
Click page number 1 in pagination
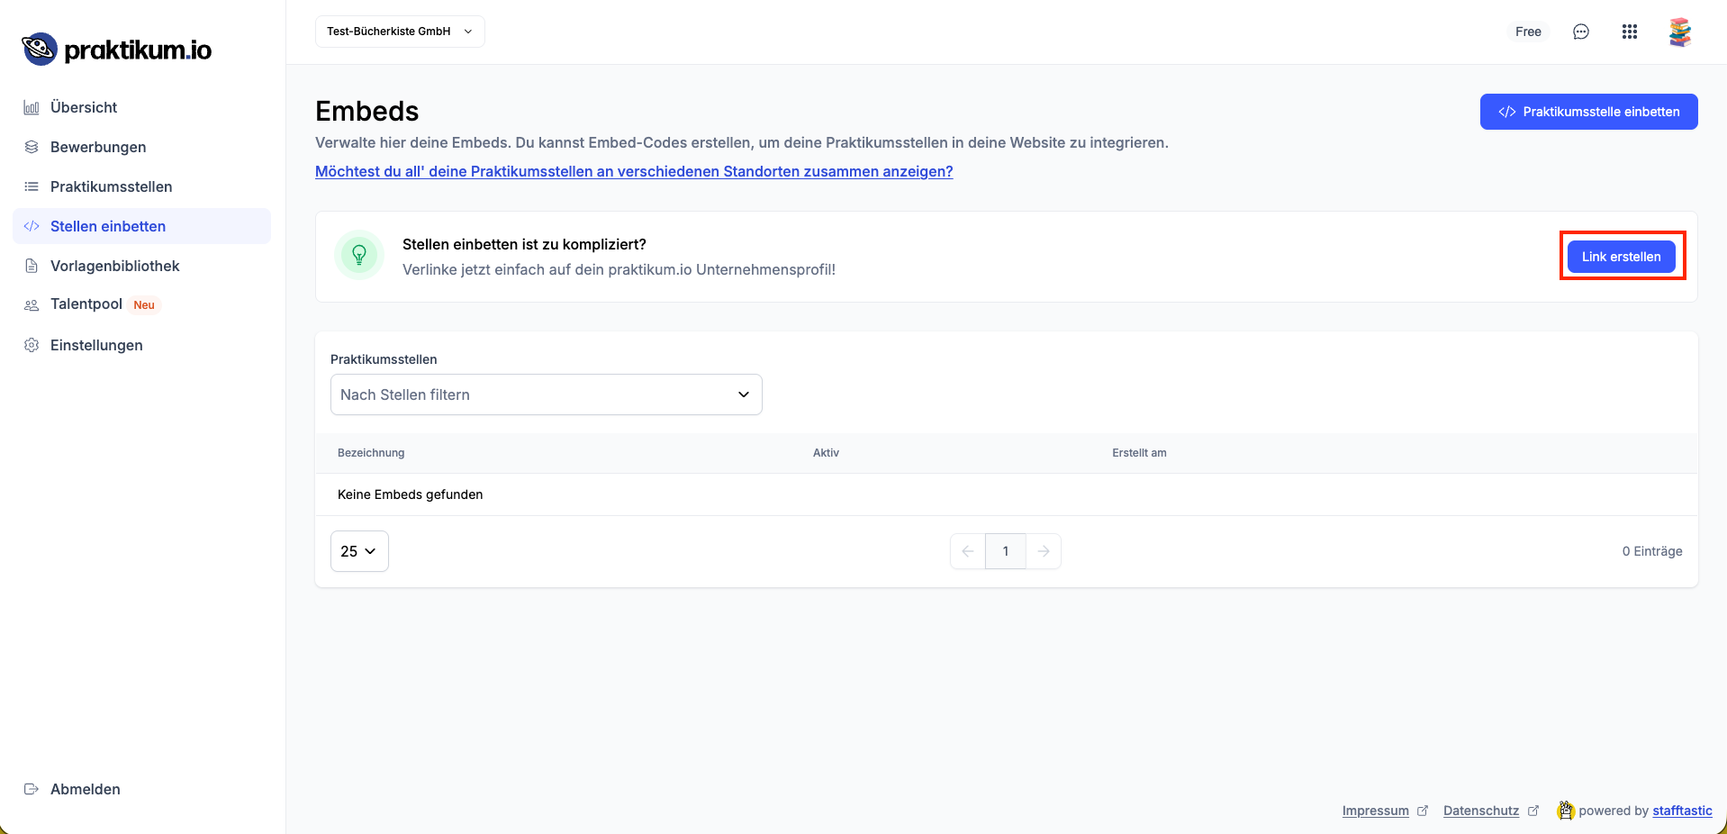click(x=1006, y=551)
